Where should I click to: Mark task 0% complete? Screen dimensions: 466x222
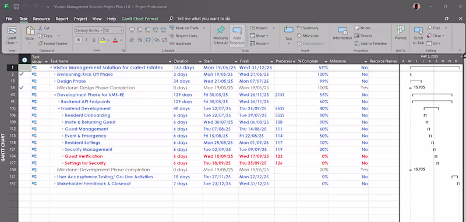(x=132, y=30)
